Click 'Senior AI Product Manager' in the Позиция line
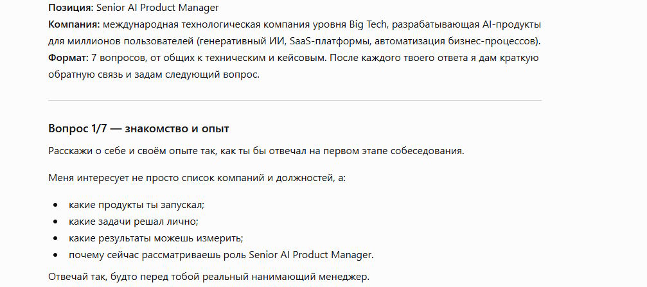647x287 pixels. tap(157, 8)
